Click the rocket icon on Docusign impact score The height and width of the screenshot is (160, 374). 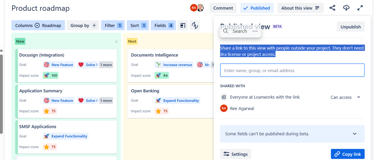pyautogui.click(x=46, y=76)
